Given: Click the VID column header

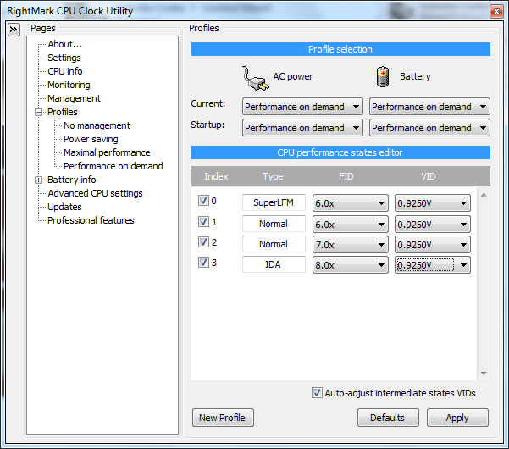Looking at the screenshot, I should (x=429, y=176).
